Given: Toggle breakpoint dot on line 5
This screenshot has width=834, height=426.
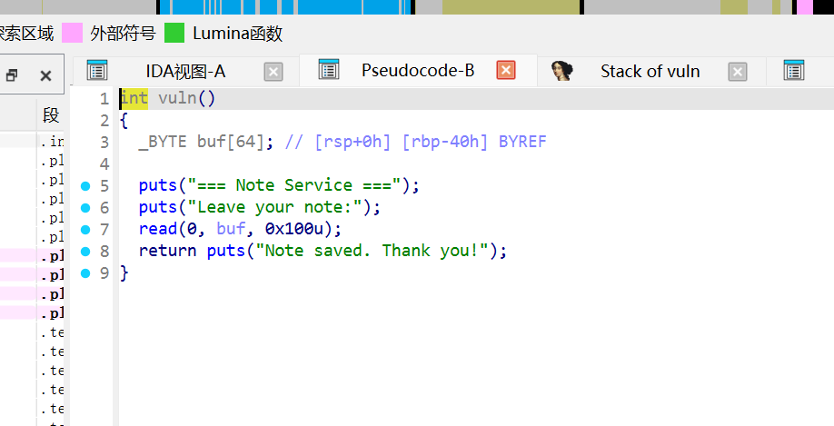Looking at the screenshot, I should click(x=85, y=186).
